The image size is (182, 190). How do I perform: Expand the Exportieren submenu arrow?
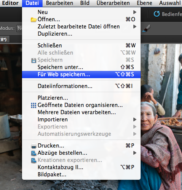click(x=135, y=127)
